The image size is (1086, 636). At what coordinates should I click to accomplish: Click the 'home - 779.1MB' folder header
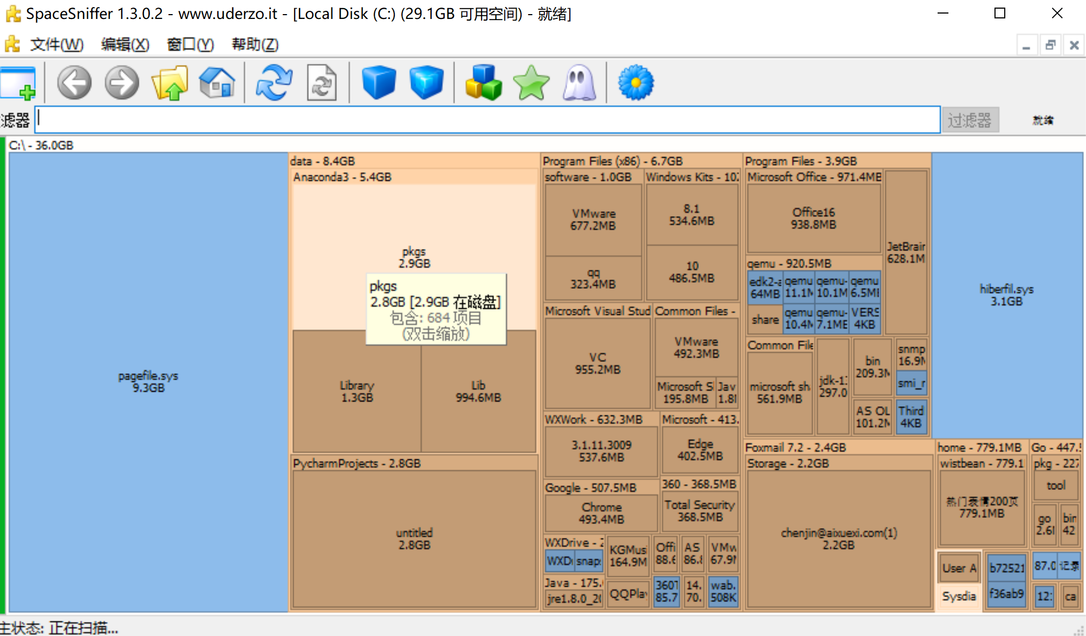coord(979,447)
